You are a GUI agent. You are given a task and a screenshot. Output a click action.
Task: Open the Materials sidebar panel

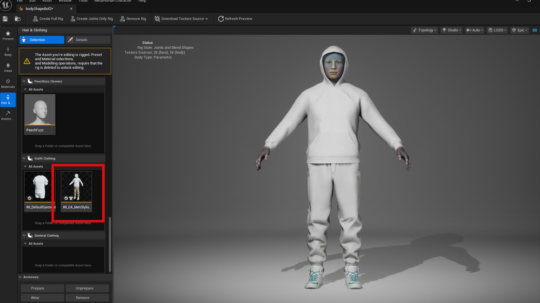pos(8,84)
